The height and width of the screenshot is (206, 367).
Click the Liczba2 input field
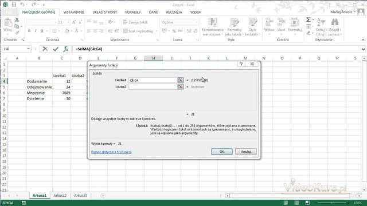(153, 86)
